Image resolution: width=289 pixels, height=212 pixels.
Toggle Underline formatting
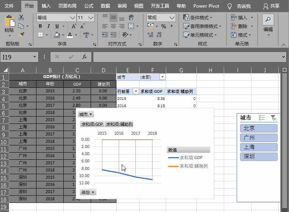point(57,26)
